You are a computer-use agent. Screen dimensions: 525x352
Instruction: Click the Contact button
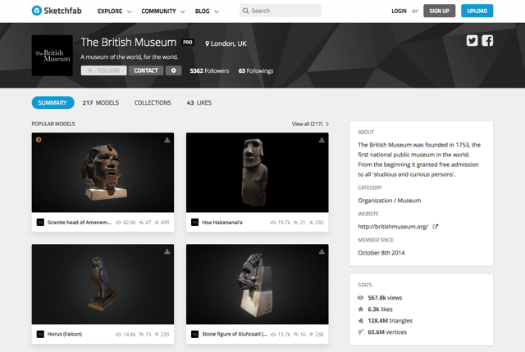[x=146, y=70]
